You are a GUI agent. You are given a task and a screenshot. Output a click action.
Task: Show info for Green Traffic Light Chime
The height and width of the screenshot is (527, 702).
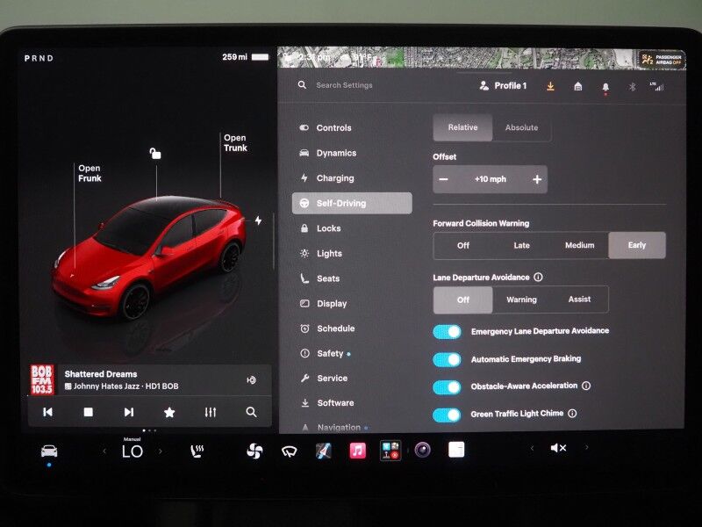(x=572, y=413)
